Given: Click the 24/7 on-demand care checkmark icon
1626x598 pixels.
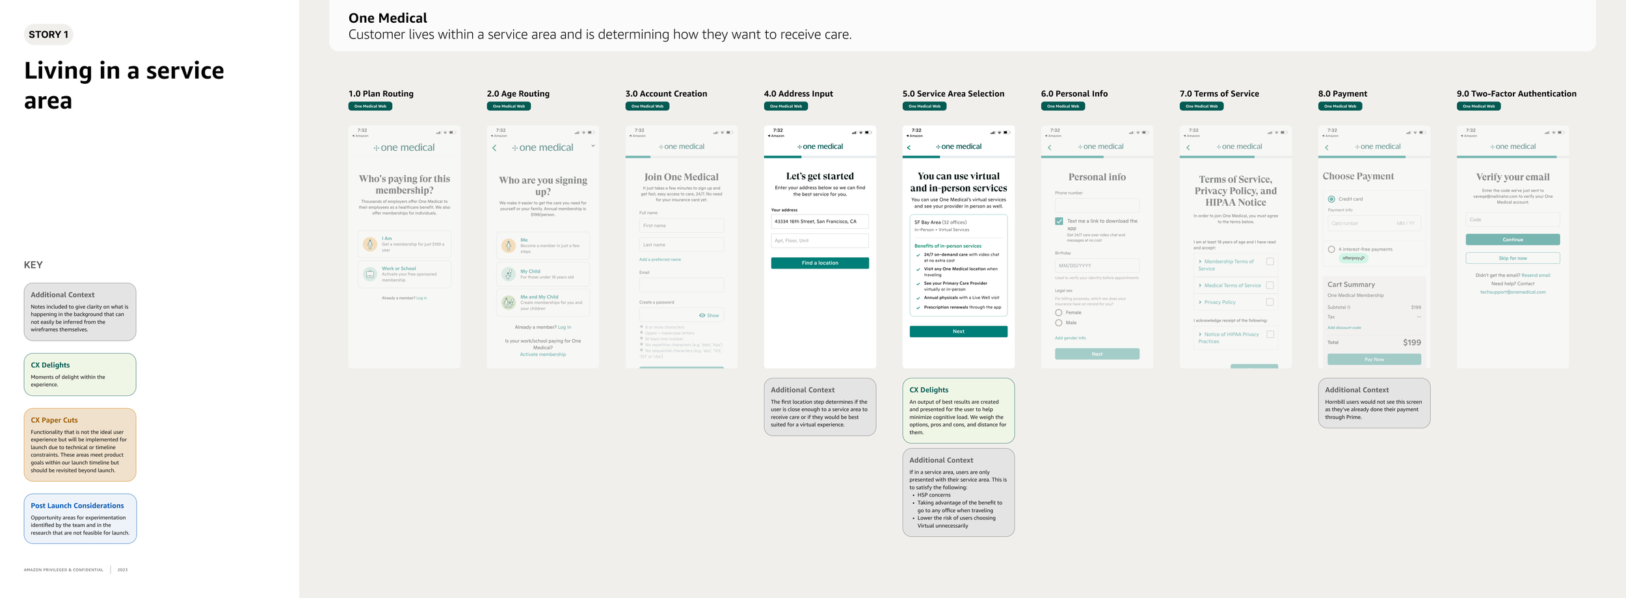Looking at the screenshot, I should 918,255.
